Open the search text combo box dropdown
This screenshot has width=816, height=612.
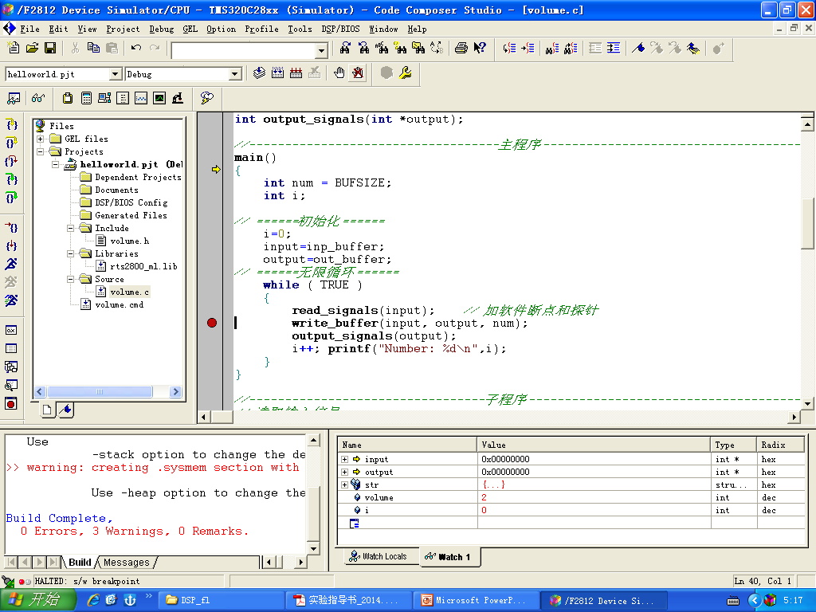pyautogui.click(x=322, y=50)
